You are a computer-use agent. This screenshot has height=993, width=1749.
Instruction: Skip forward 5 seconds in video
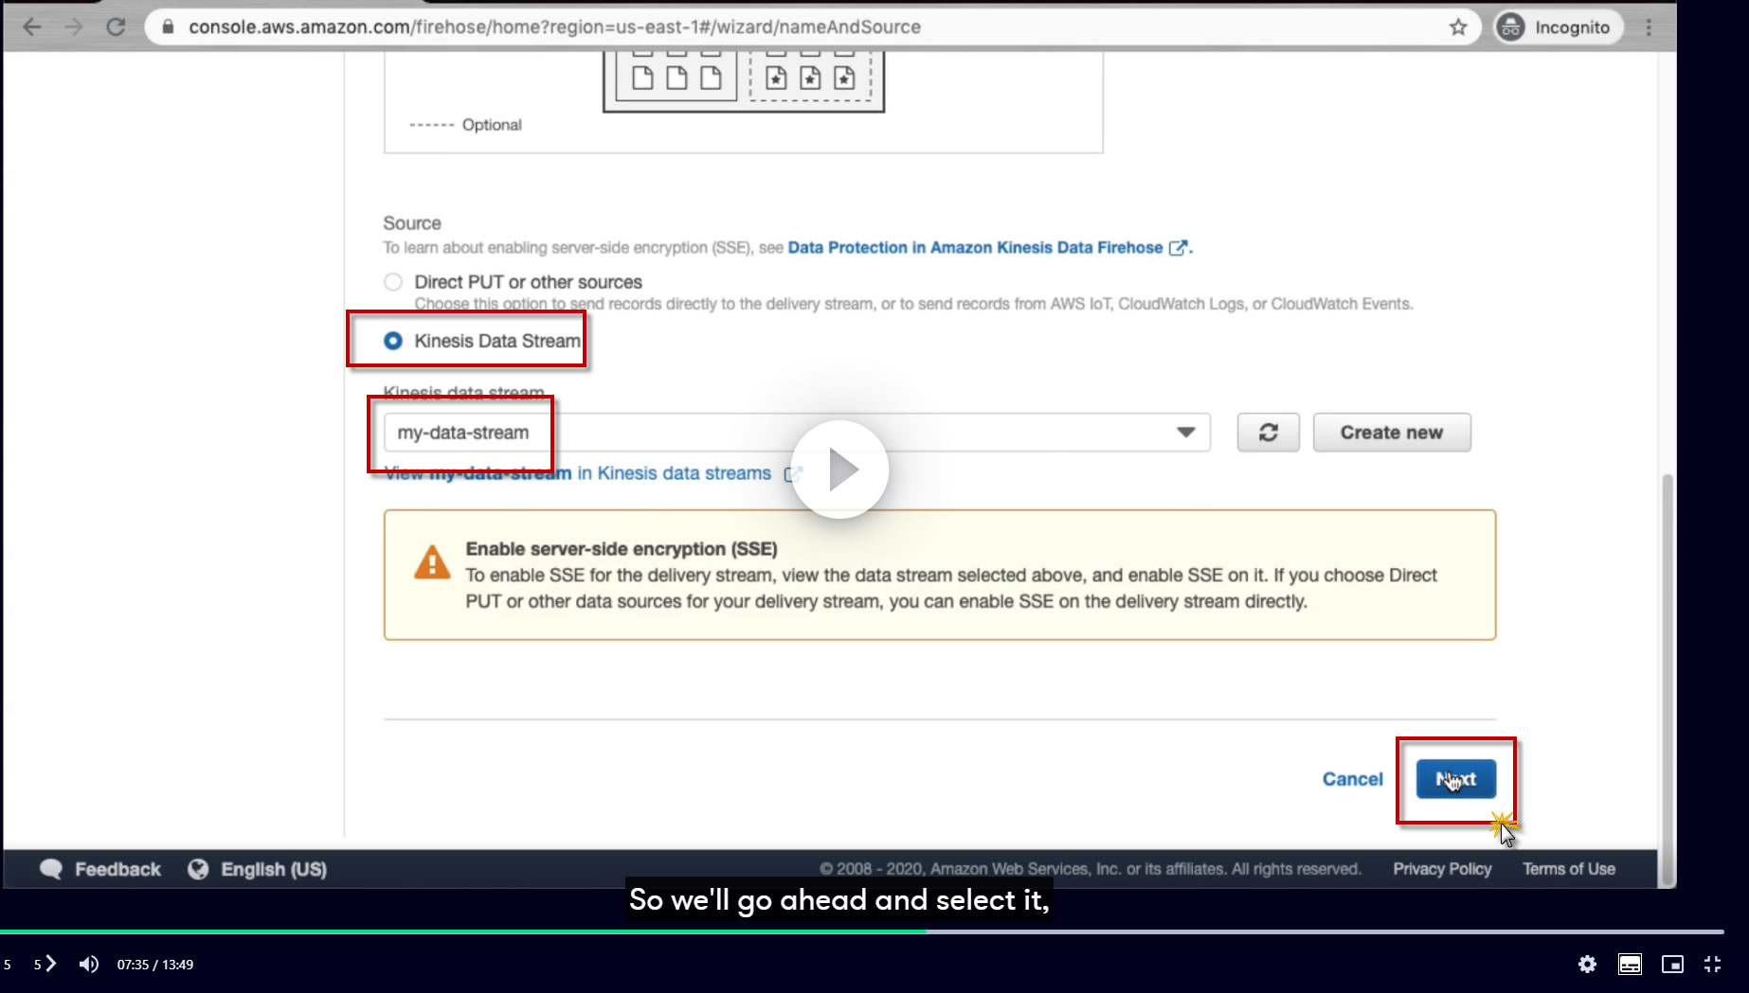45,964
